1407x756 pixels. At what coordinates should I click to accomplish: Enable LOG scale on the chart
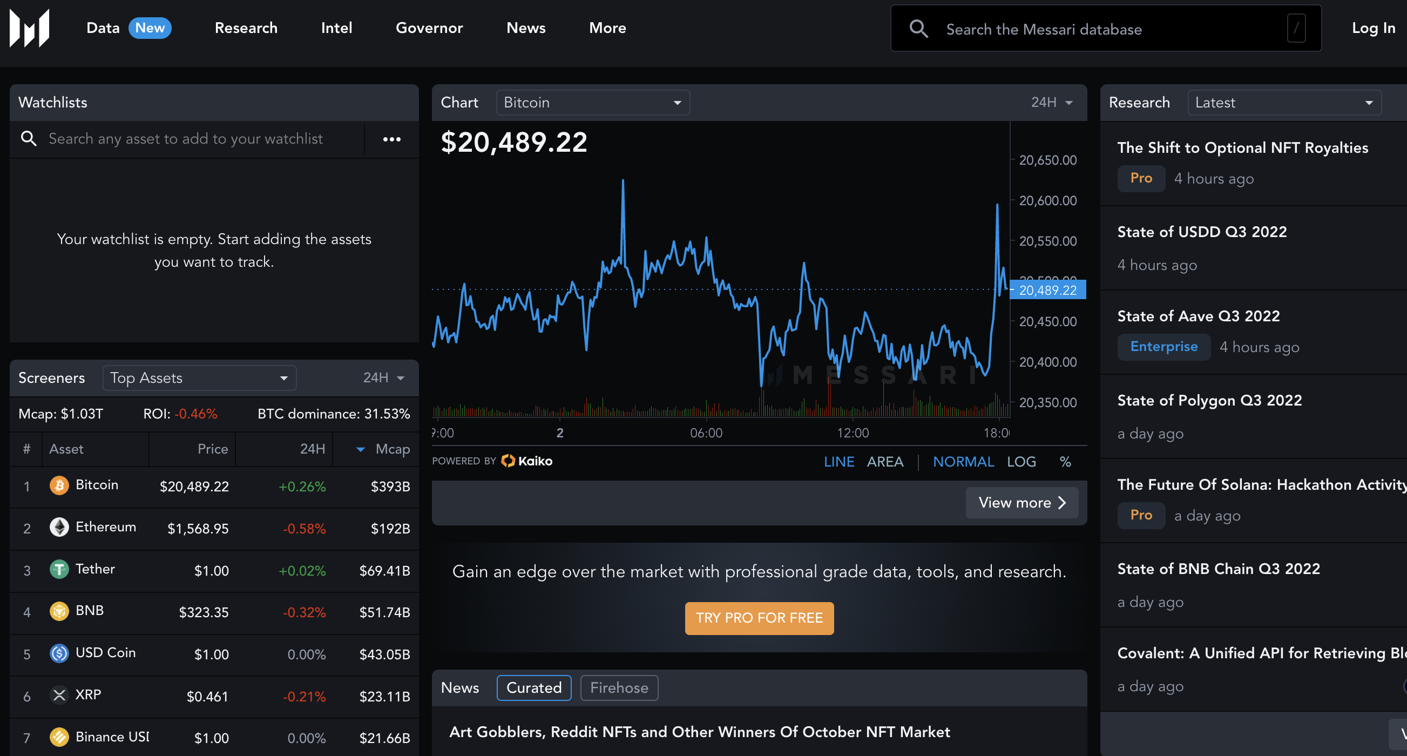point(1021,462)
